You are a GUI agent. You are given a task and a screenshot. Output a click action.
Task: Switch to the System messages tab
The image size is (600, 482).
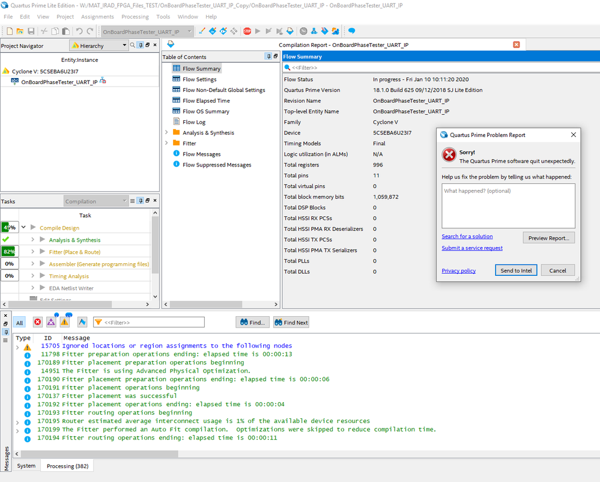pos(26,466)
